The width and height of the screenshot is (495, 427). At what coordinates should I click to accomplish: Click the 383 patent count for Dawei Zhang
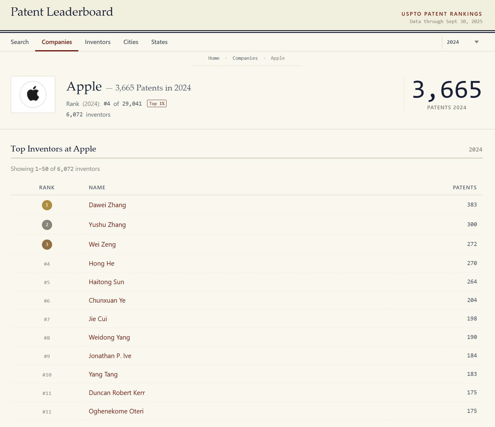[x=472, y=205]
